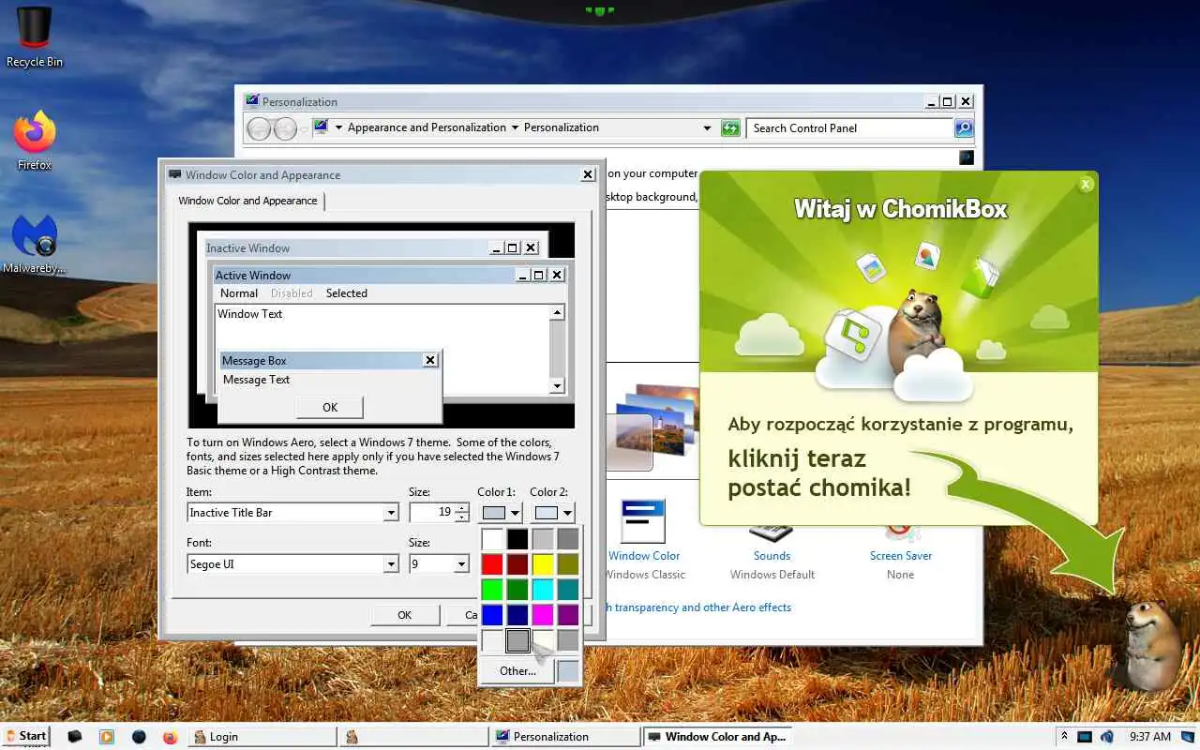
Task: Click the OK button inside the preview Message Box
Action: click(x=330, y=408)
